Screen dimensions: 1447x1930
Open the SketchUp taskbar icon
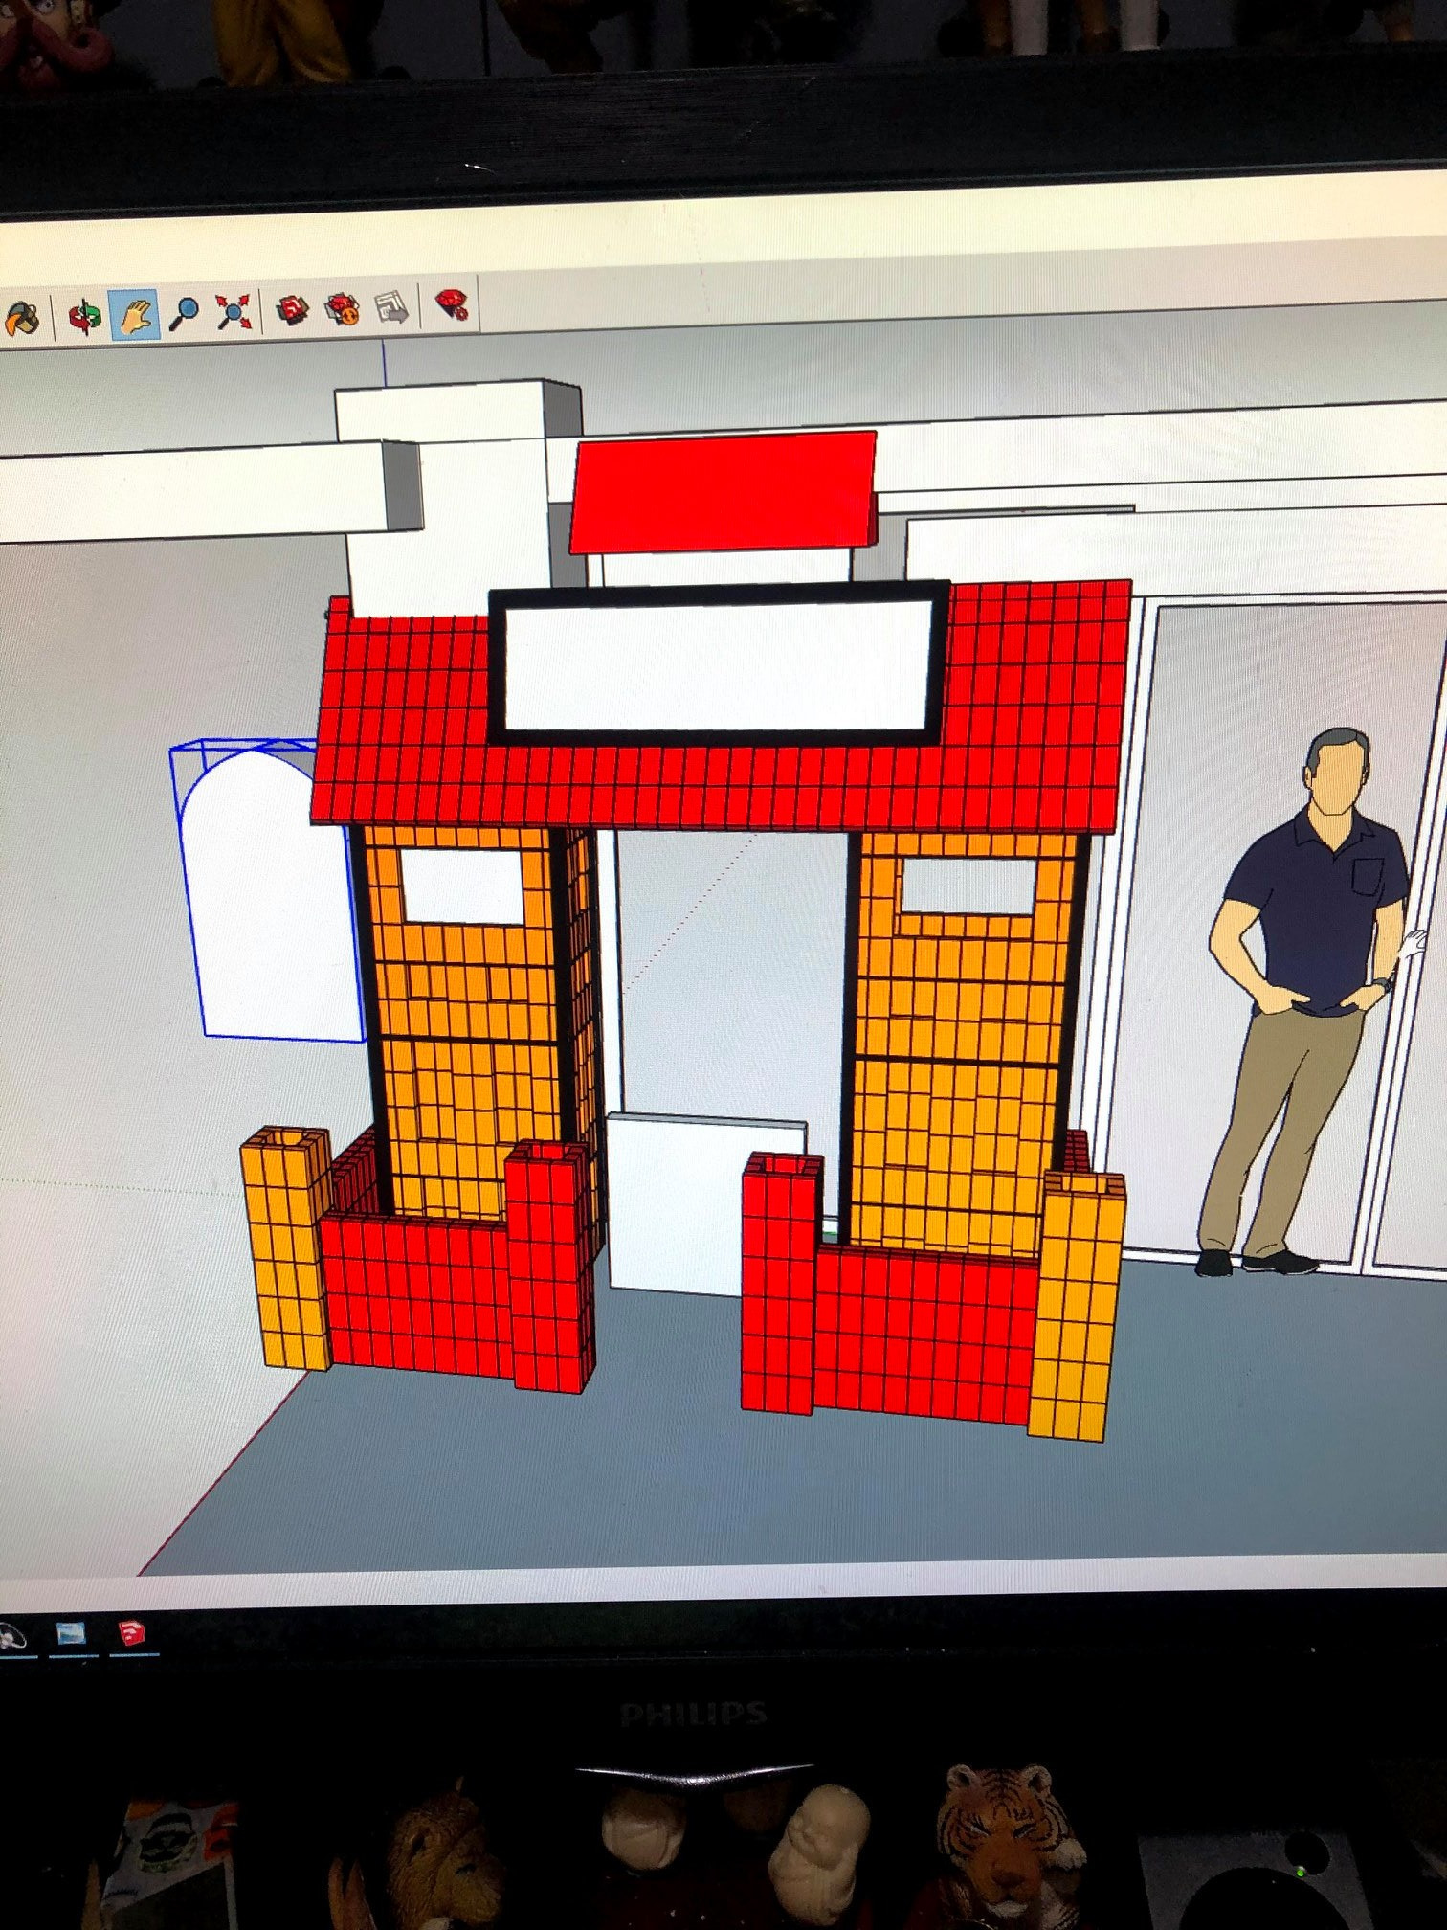tap(133, 1633)
